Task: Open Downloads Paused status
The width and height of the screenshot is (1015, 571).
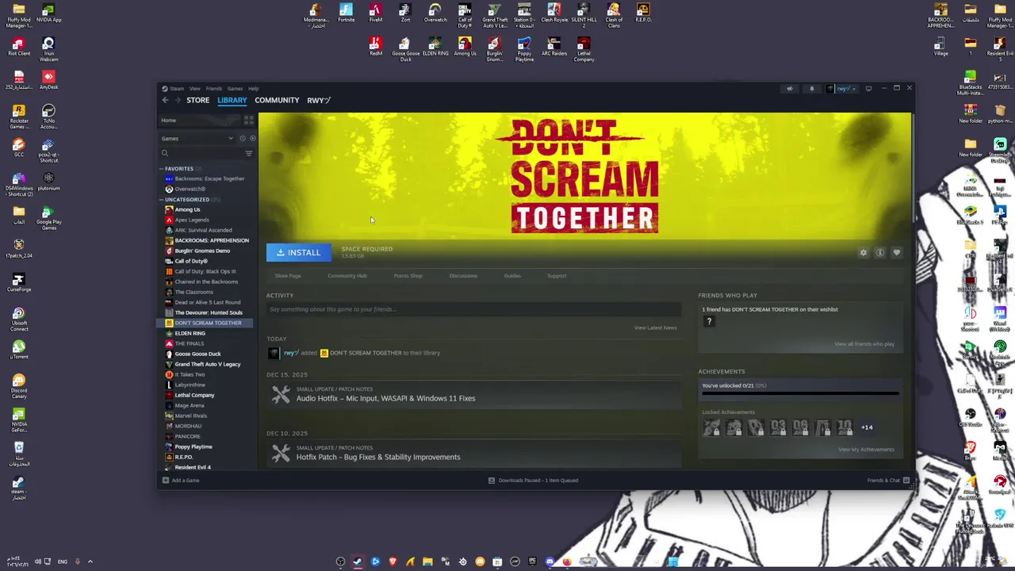Action: 533,481
